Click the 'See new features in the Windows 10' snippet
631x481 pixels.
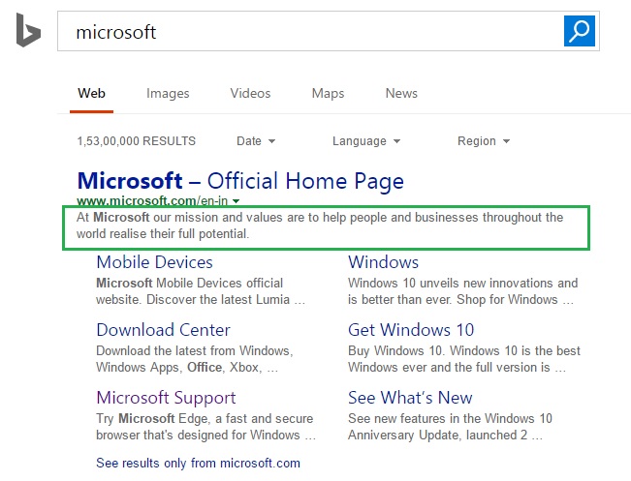coord(450,427)
